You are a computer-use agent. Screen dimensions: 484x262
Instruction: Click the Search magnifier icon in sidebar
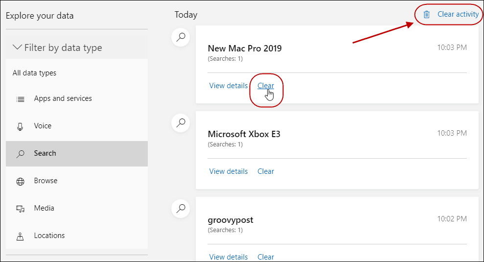pyautogui.click(x=21, y=154)
